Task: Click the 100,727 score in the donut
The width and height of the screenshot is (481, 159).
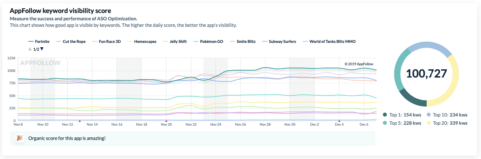Action: coord(427,74)
